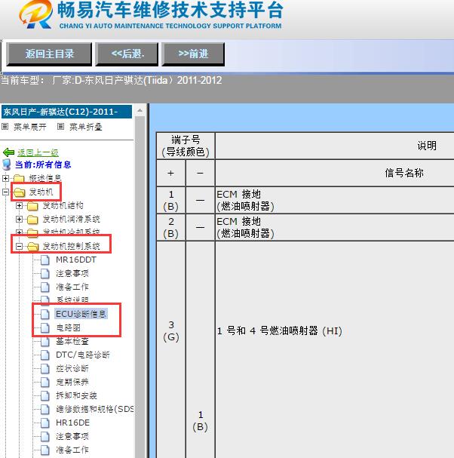Open the 基本检查 page icon

45,342
